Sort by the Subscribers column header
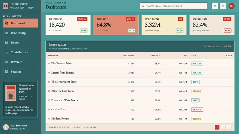The image size is (239, 134). [x=128, y=55]
